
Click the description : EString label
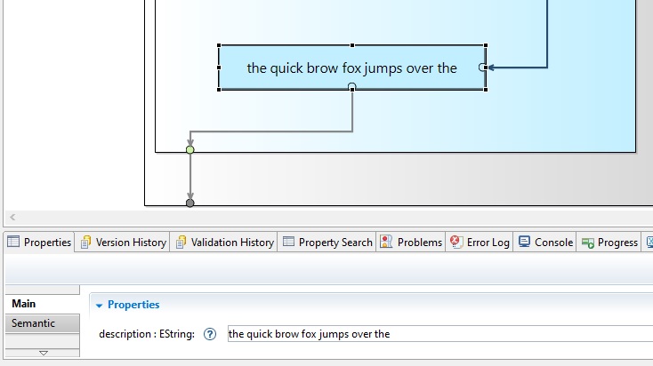147,334
